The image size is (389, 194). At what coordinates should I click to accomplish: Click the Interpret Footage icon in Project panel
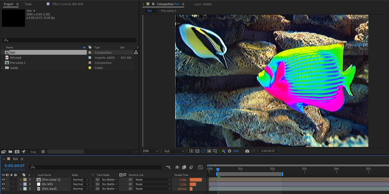(3, 152)
